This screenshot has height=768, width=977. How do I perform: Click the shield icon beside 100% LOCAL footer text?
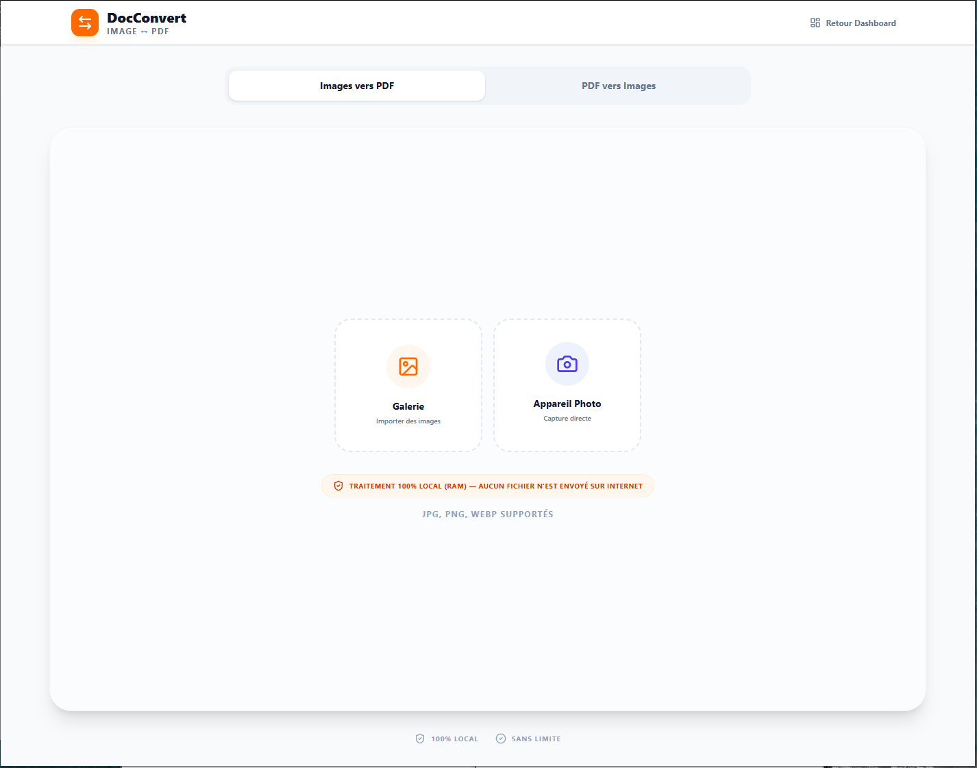point(420,738)
